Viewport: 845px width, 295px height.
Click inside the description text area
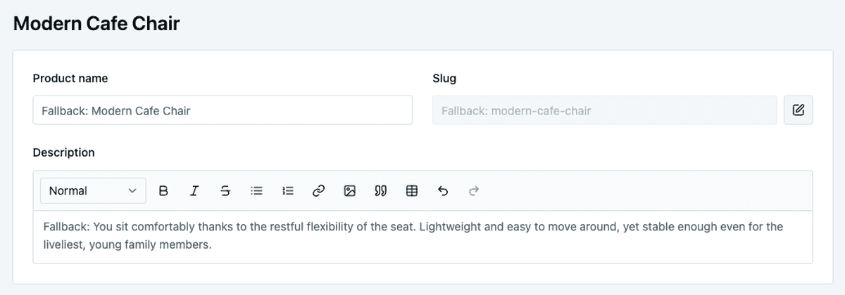pyautogui.click(x=423, y=237)
